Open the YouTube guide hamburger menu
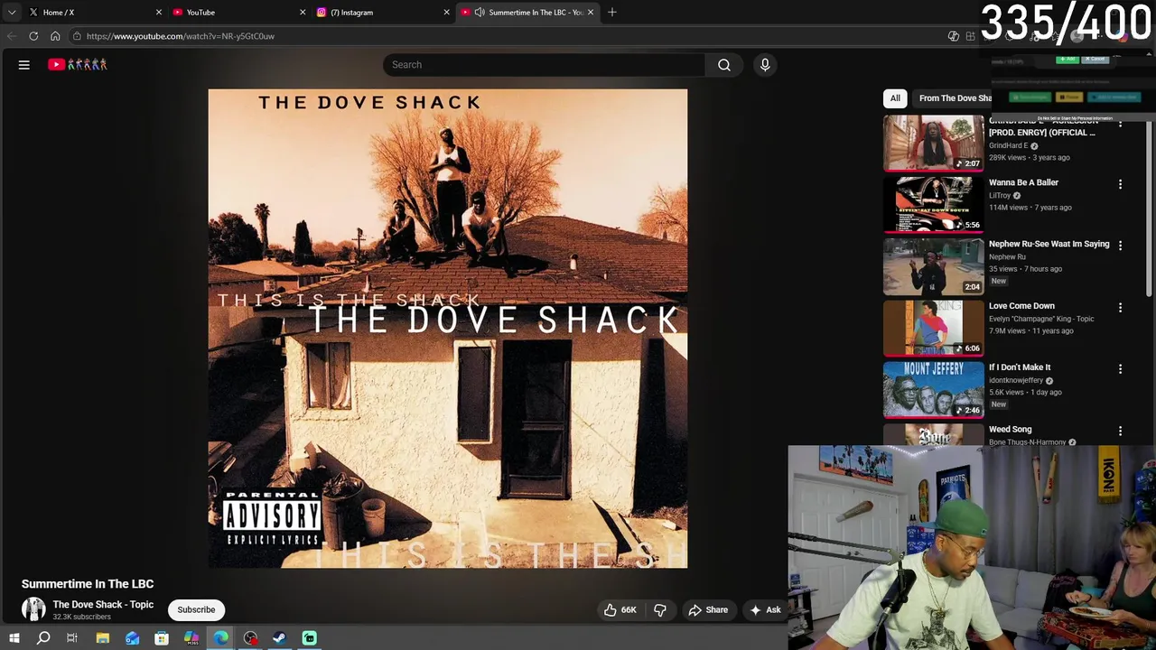 (x=24, y=65)
